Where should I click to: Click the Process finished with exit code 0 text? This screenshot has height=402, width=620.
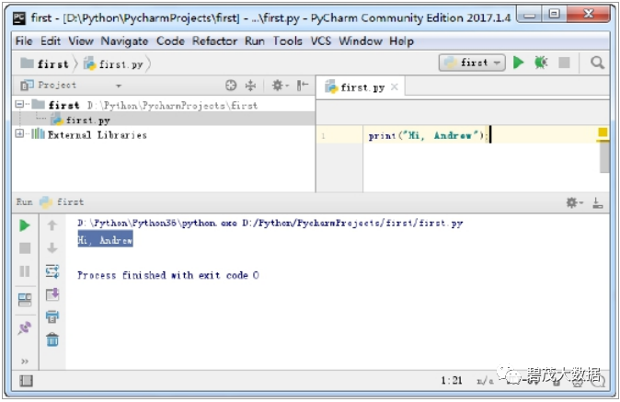pos(168,275)
